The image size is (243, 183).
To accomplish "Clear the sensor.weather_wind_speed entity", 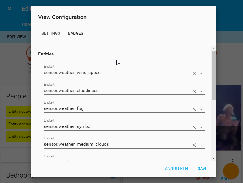I will coord(194,73).
